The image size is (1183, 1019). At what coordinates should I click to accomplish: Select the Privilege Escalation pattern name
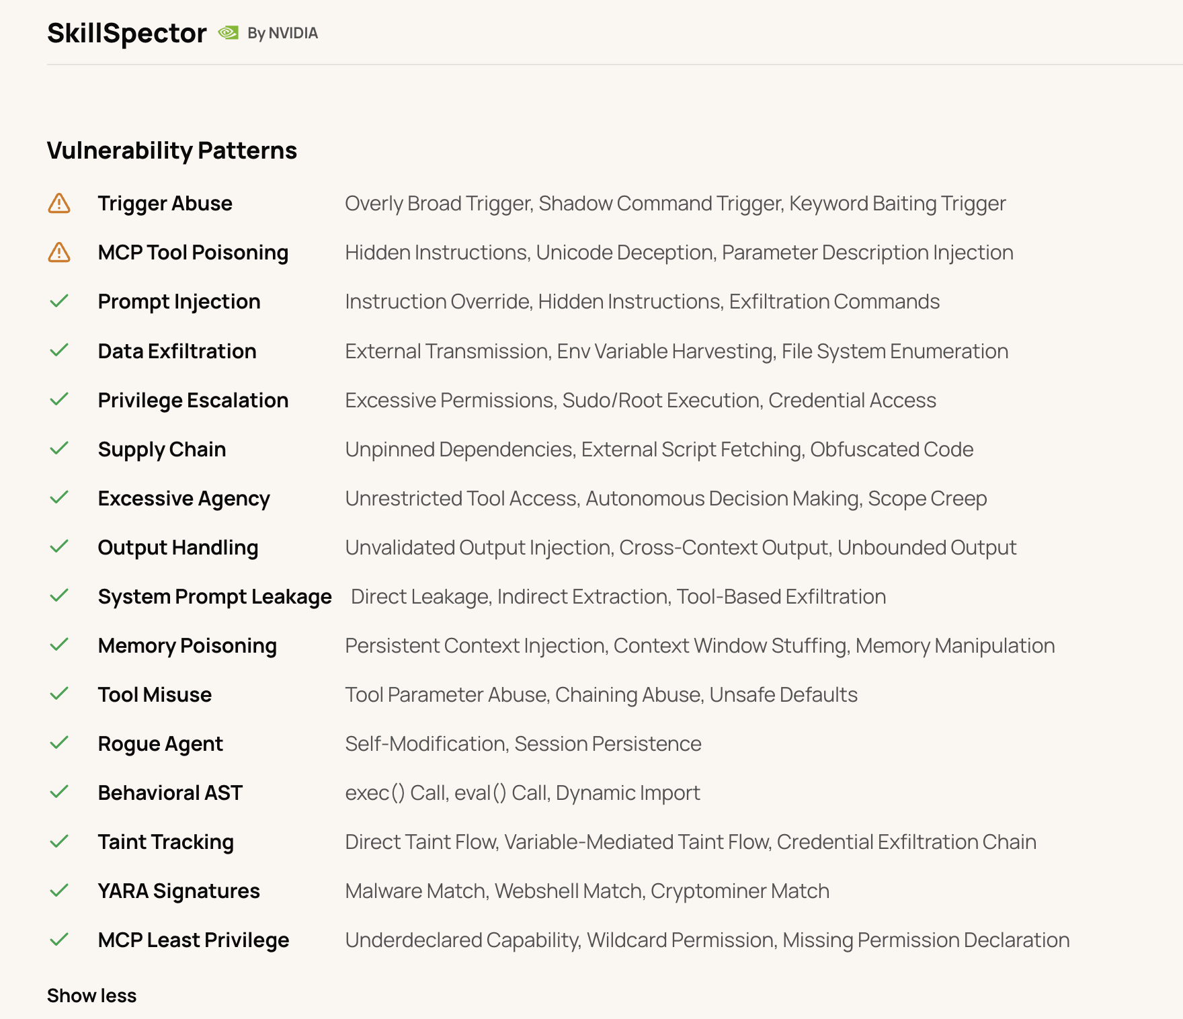click(x=193, y=401)
